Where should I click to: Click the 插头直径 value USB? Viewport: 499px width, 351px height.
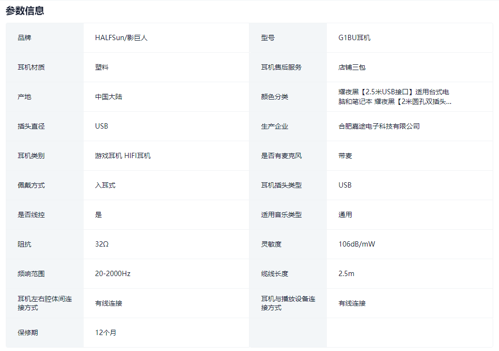[x=102, y=126]
